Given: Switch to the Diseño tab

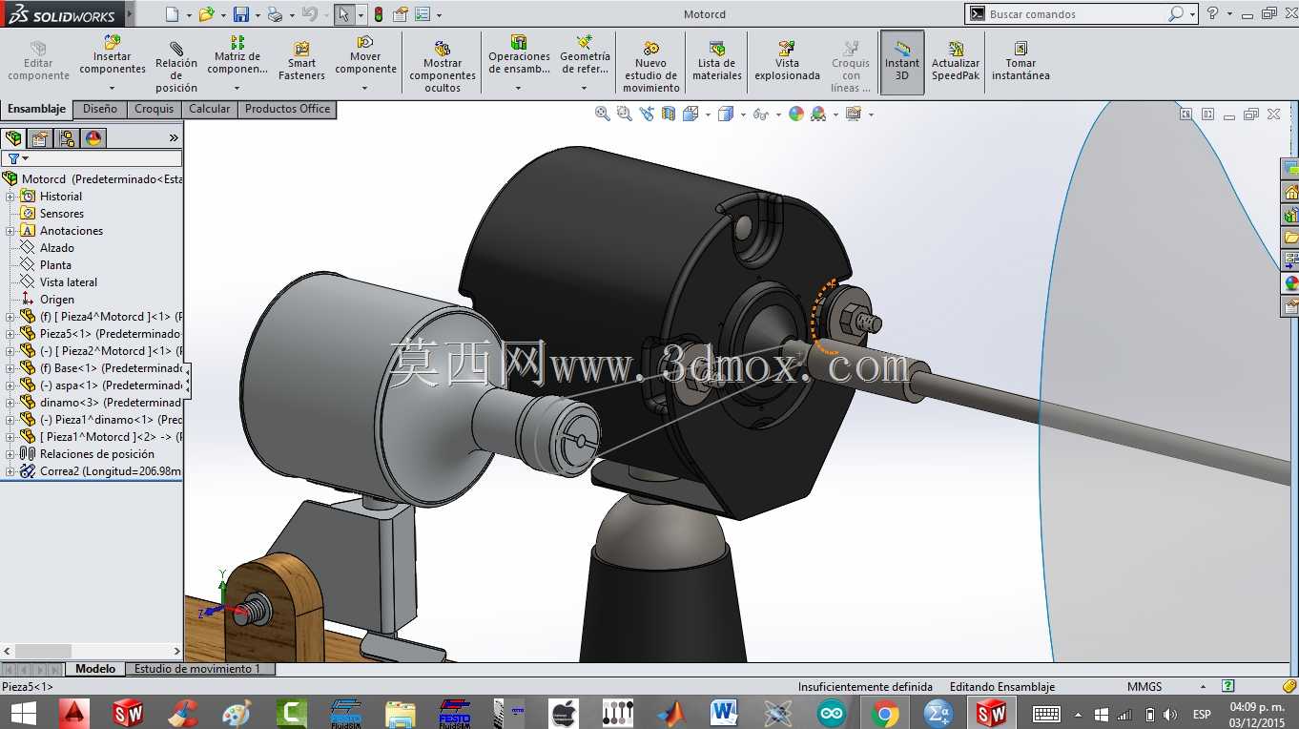Looking at the screenshot, I should point(100,110).
